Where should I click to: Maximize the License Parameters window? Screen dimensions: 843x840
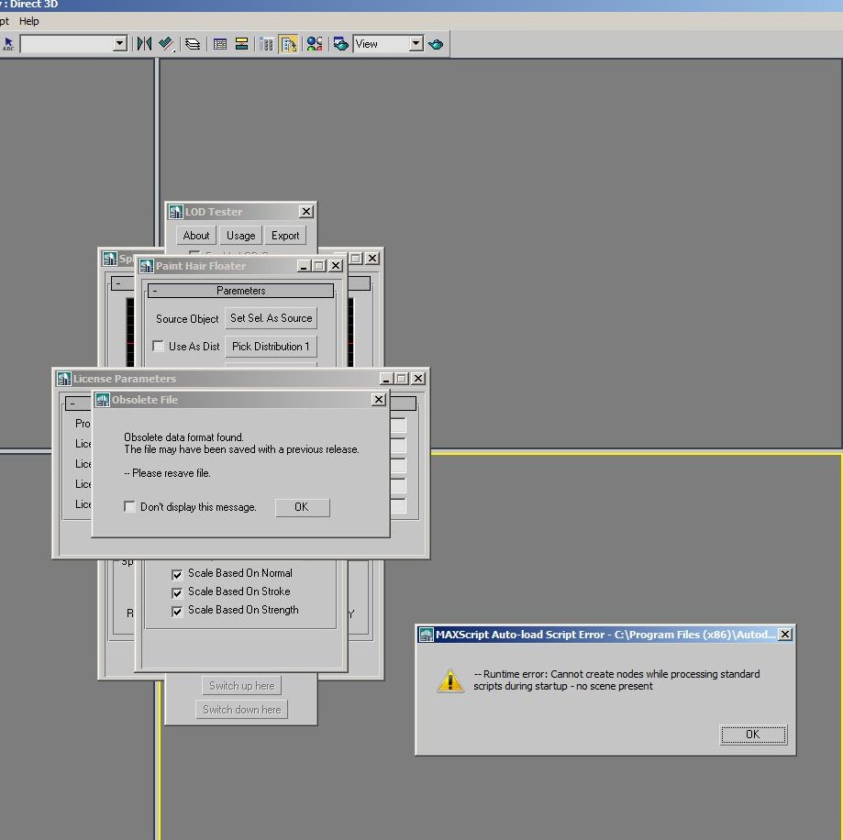402,379
